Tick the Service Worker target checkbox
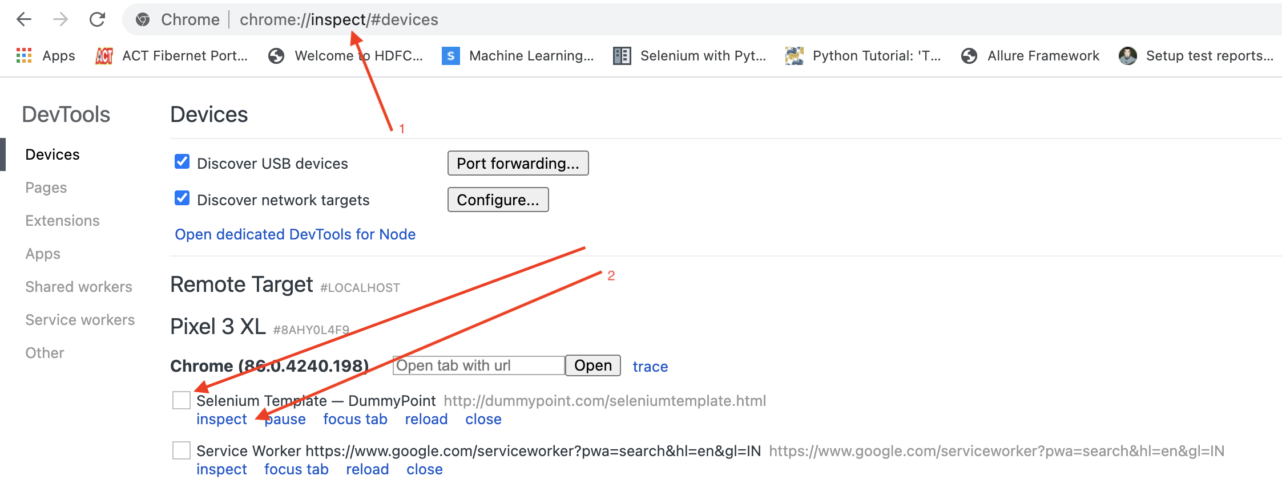 click(x=182, y=450)
